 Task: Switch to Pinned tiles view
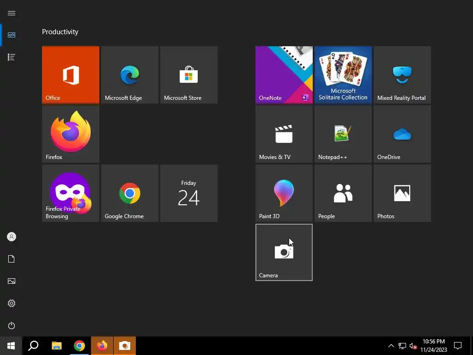point(12,35)
